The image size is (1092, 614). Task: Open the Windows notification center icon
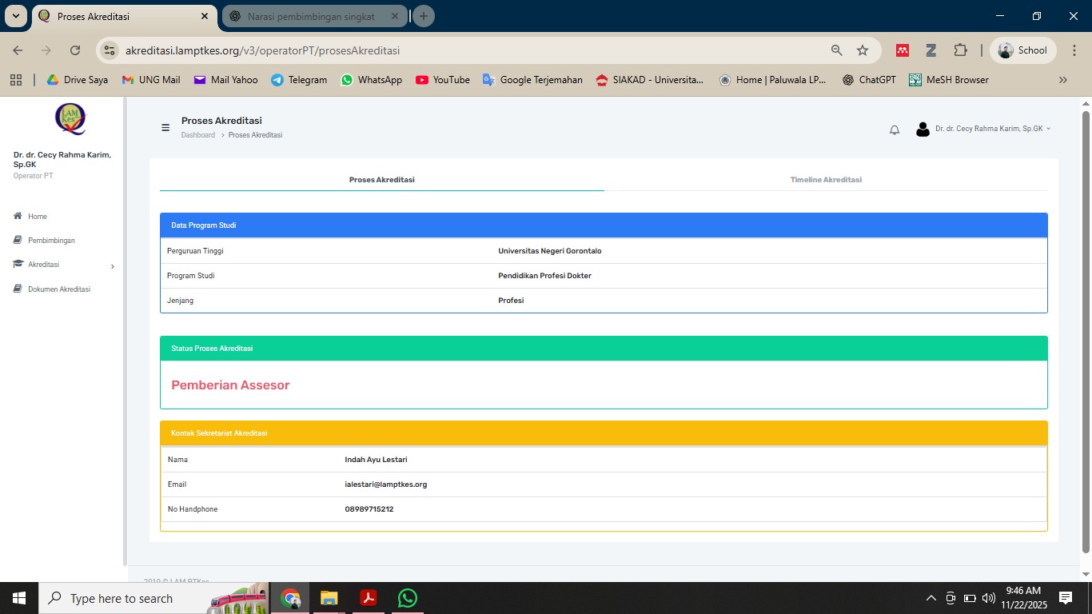coord(1066,598)
